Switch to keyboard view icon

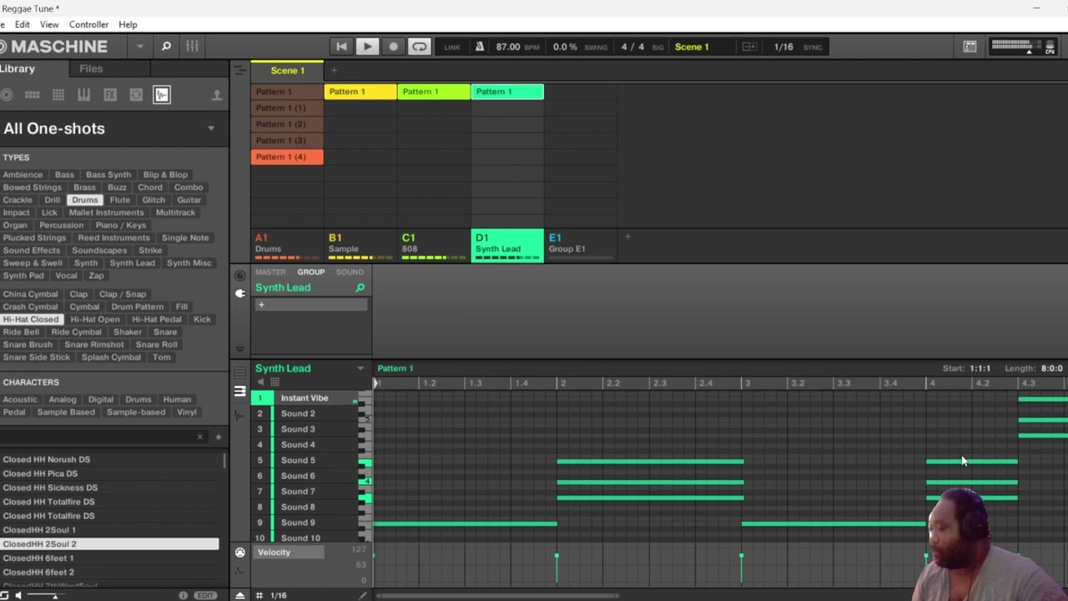240,391
